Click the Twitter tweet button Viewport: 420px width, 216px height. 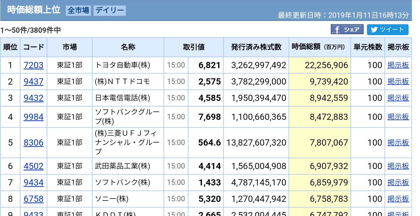point(388,30)
